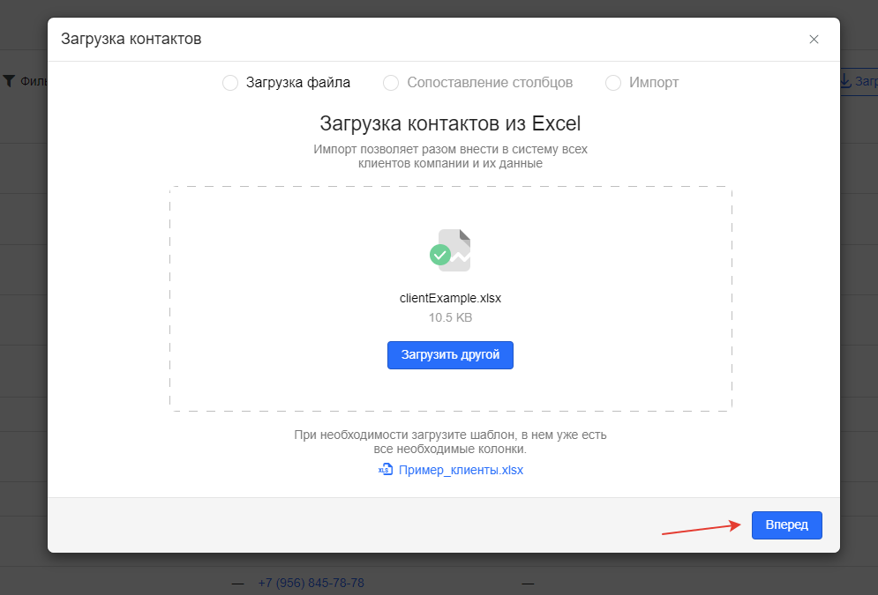Click the Загрузка контактов из Excel heading
The height and width of the screenshot is (595, 878).
point(450,123)
